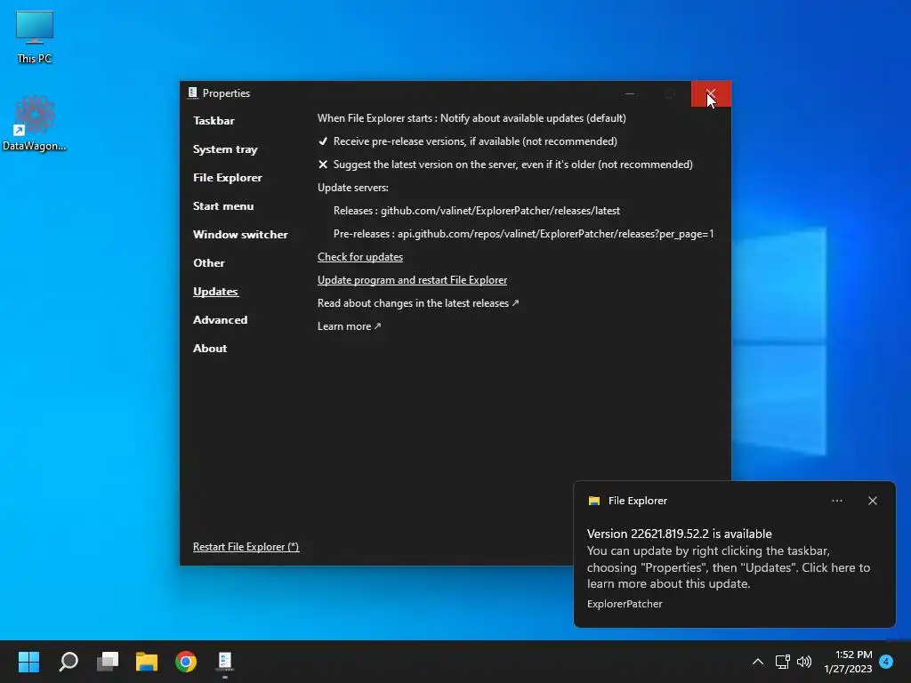Switch to File Explorer settings section
Screen dimensions: 911x683
click(228, 178)
